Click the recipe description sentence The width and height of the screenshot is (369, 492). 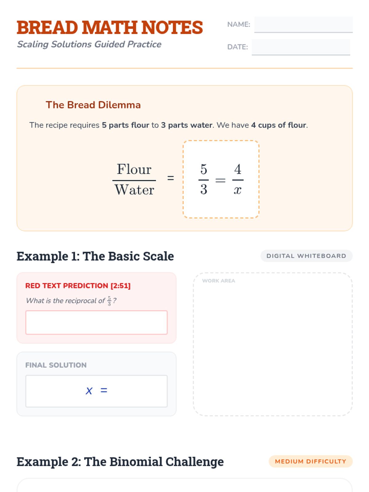pyautogui.click(x=169, y=125)
